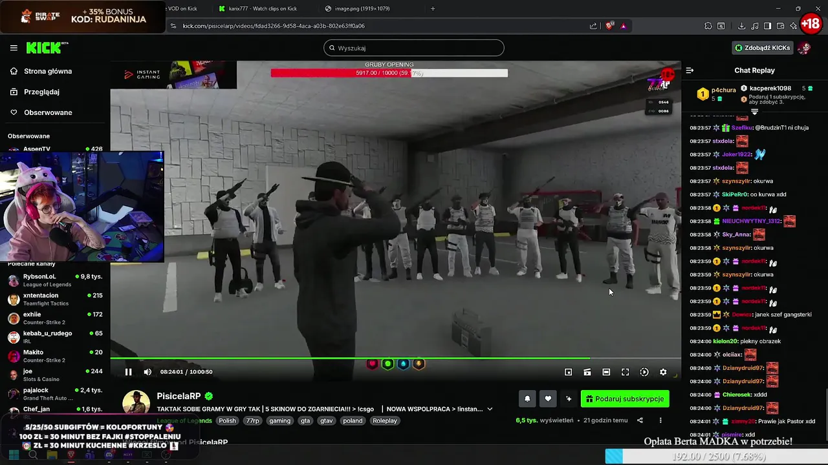828x465 pixels.
Task: Open browser downloads icon
Action: (741, 26)
